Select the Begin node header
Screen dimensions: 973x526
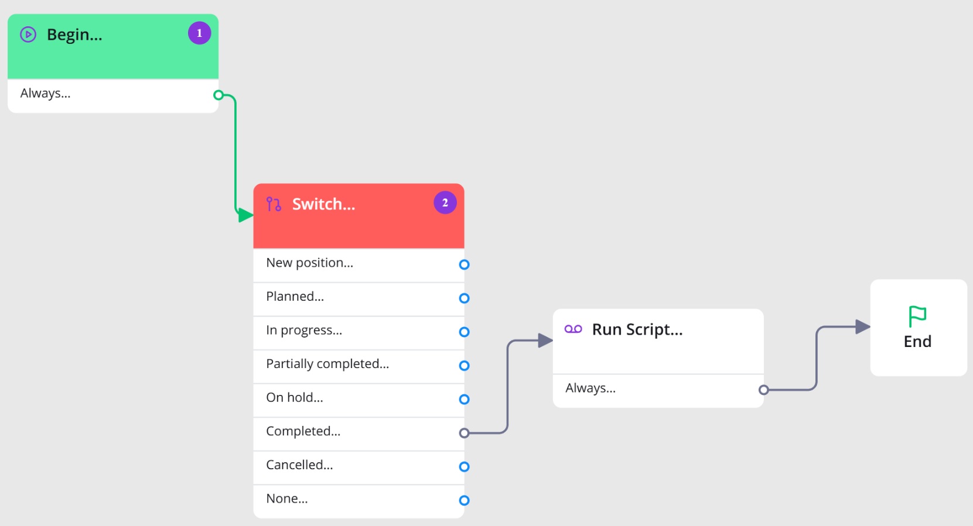tap(113, 47)
